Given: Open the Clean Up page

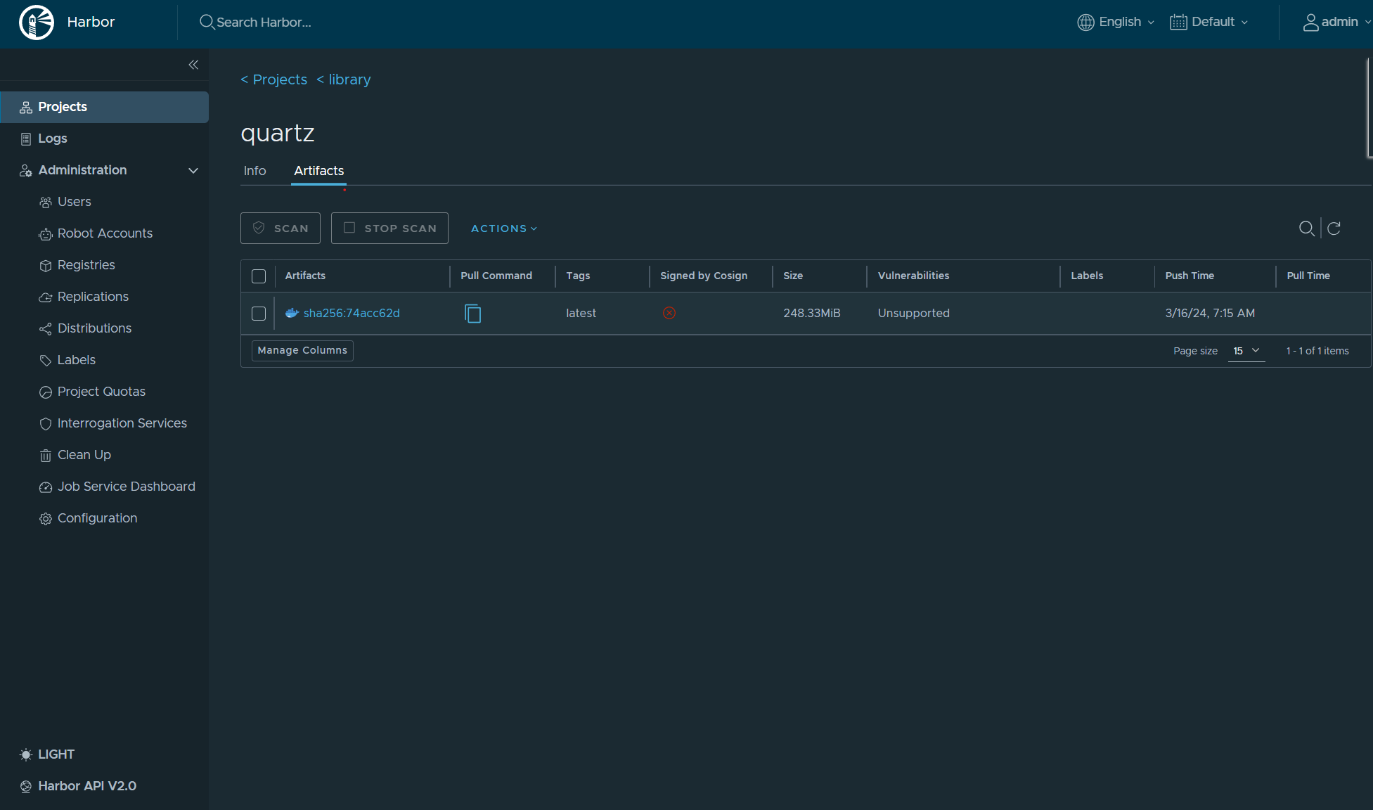Looking at the screenshot, I should [84, 455].
